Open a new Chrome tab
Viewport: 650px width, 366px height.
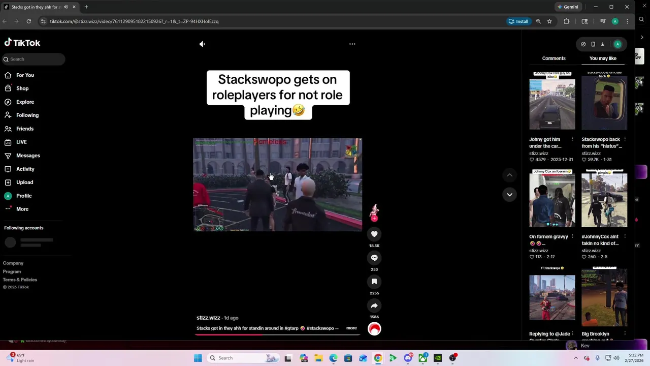click(86, 7)
